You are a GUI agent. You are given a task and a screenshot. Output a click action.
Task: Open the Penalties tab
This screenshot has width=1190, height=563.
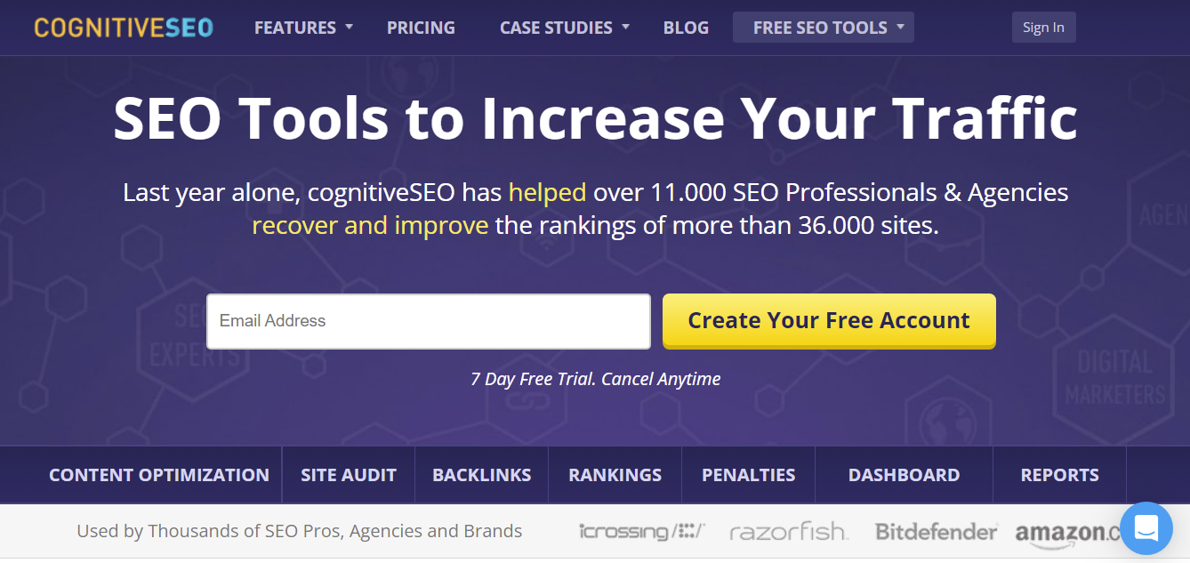pos(748,474)
